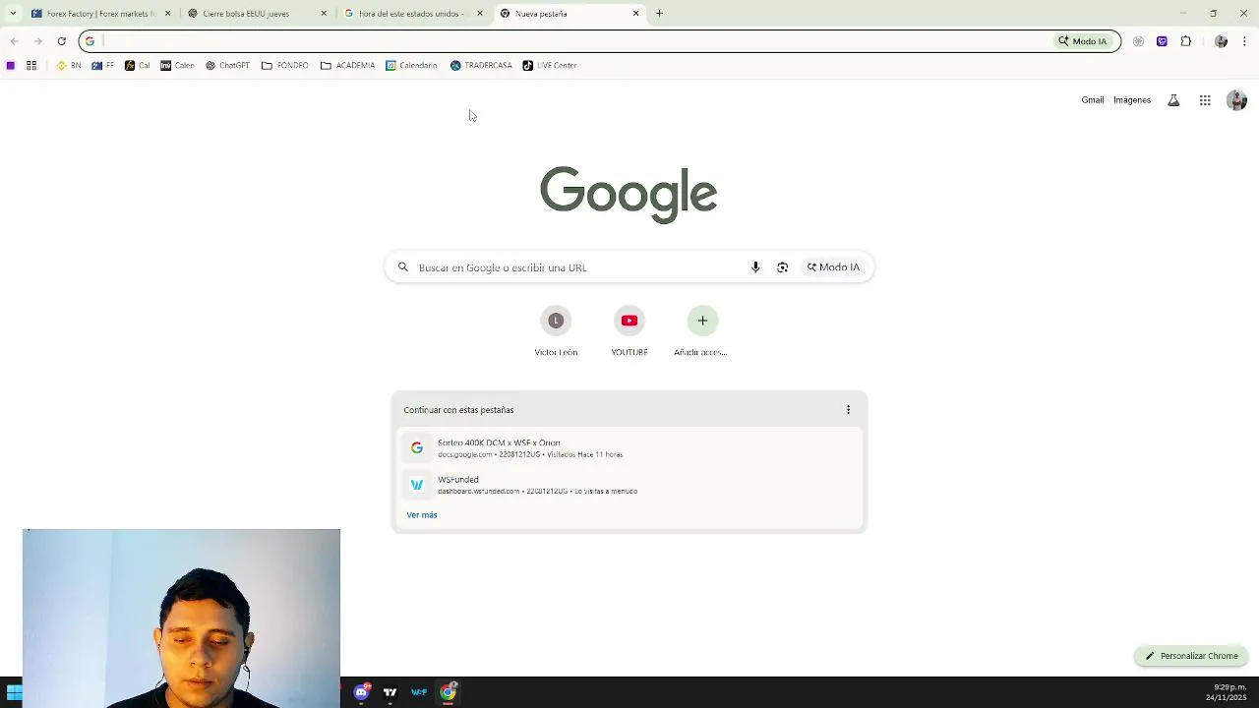The width and height of the screenshot is (1259, 708).
Task: Open the grey ChatGPT-style extension icon
Action: pyautogui.click(x=1138, y=41)
